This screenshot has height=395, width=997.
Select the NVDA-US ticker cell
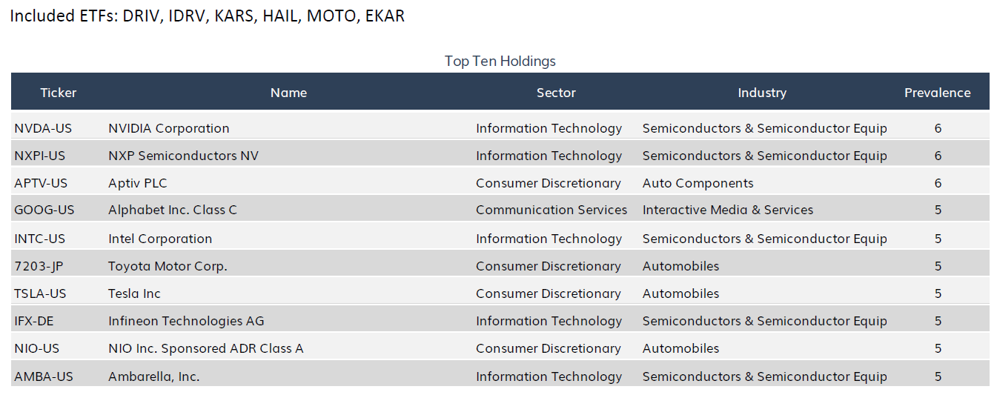pyautogui.click(x=43, y=128)
